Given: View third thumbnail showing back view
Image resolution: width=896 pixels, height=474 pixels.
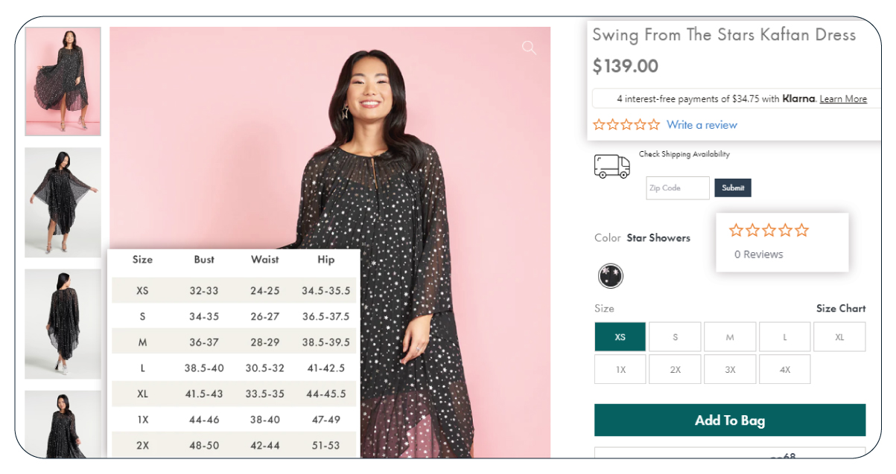Looking at the screenshot, I should coord(63,324).
